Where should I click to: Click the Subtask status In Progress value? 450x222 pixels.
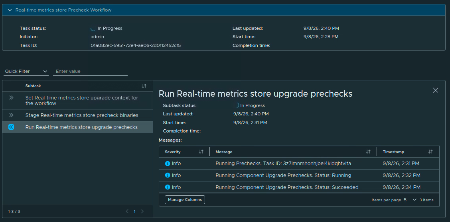point(253,105)
